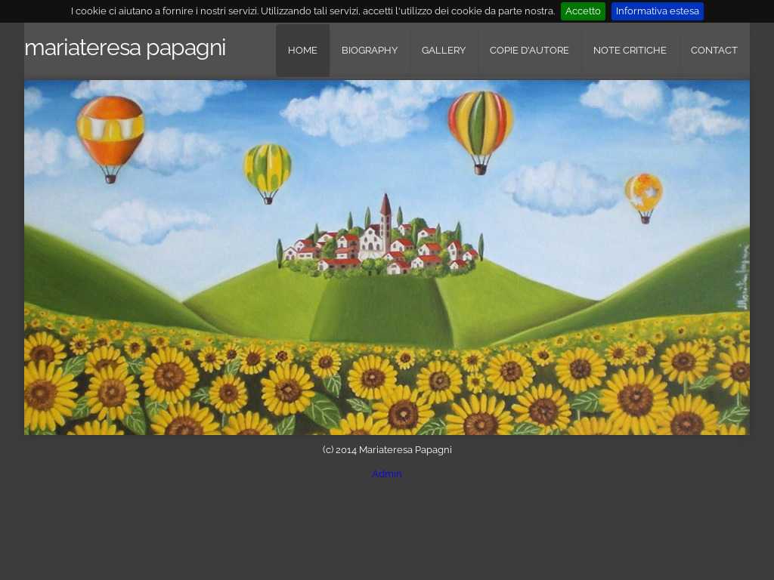
Task: Open the Home menu item
Action: (x=302, y=51)
